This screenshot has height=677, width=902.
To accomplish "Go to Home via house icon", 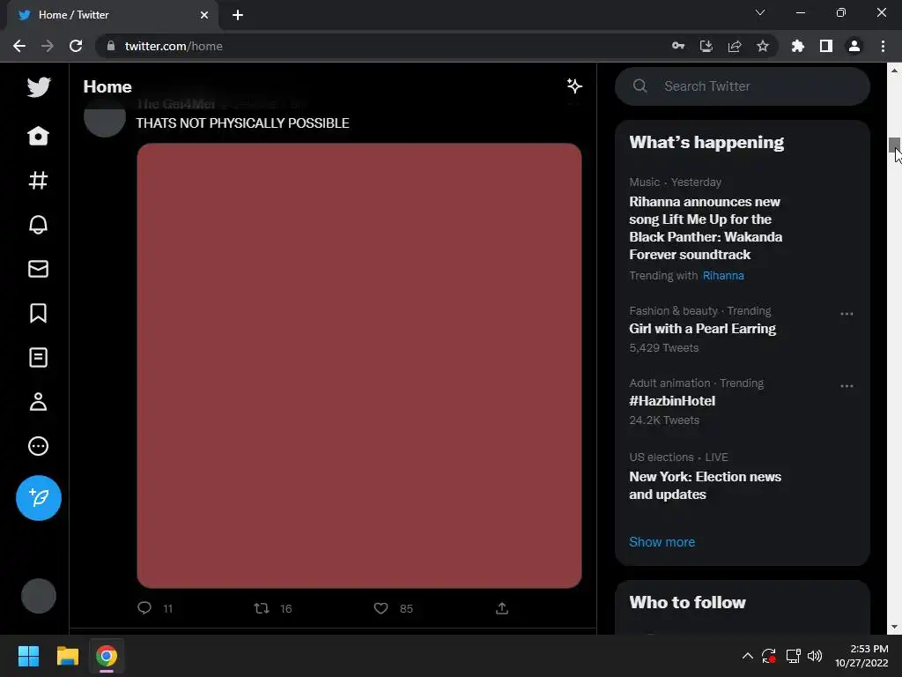I will (39, 136).
